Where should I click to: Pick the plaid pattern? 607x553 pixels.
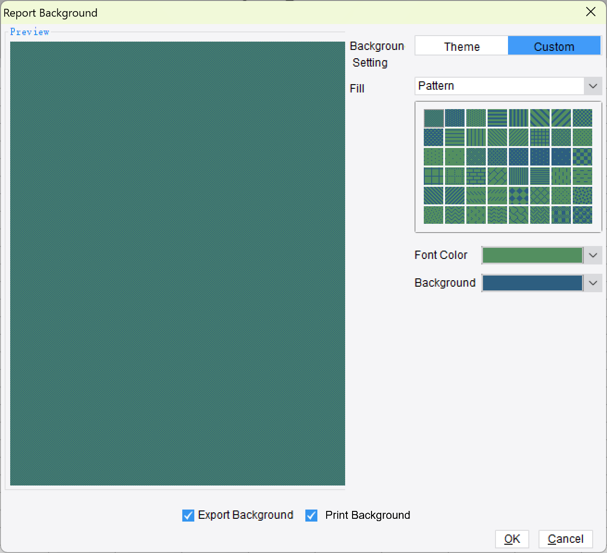coord(561,215)
